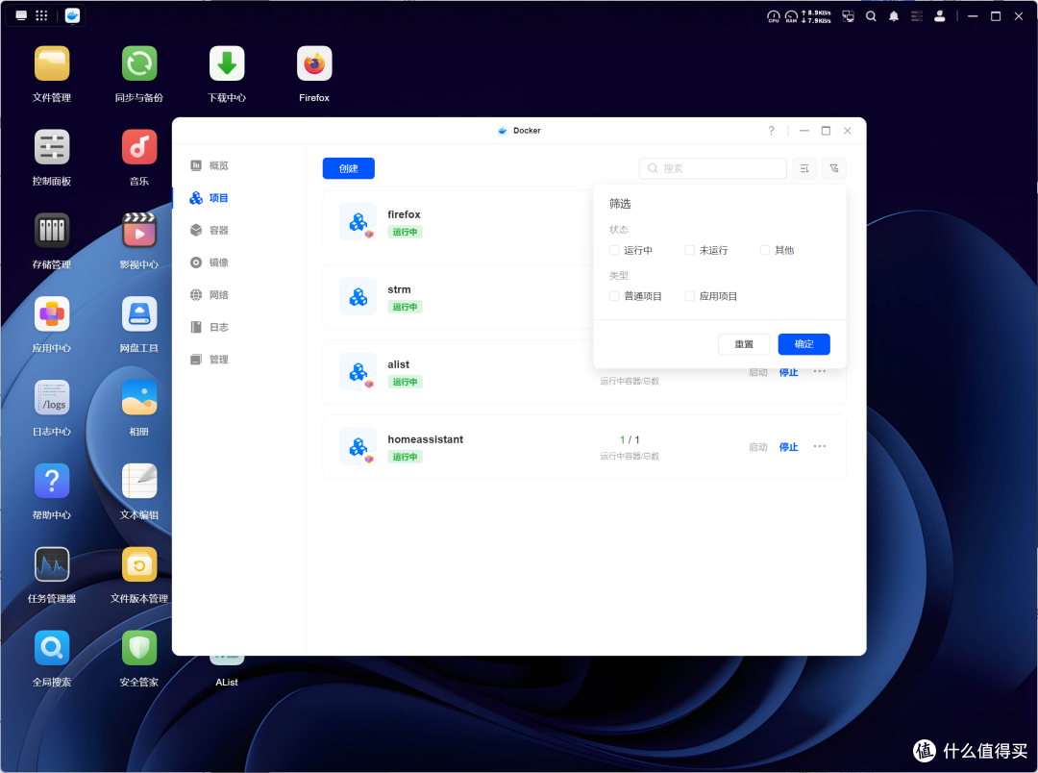
Task: Open more options for the homeassistant project
Action: pos(820,446)
